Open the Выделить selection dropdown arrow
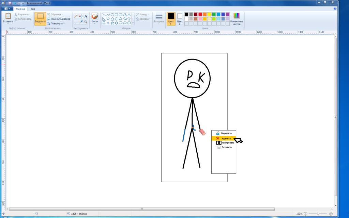Image resolution: width=349 pixels, height=218 pixels. (40, 23)
